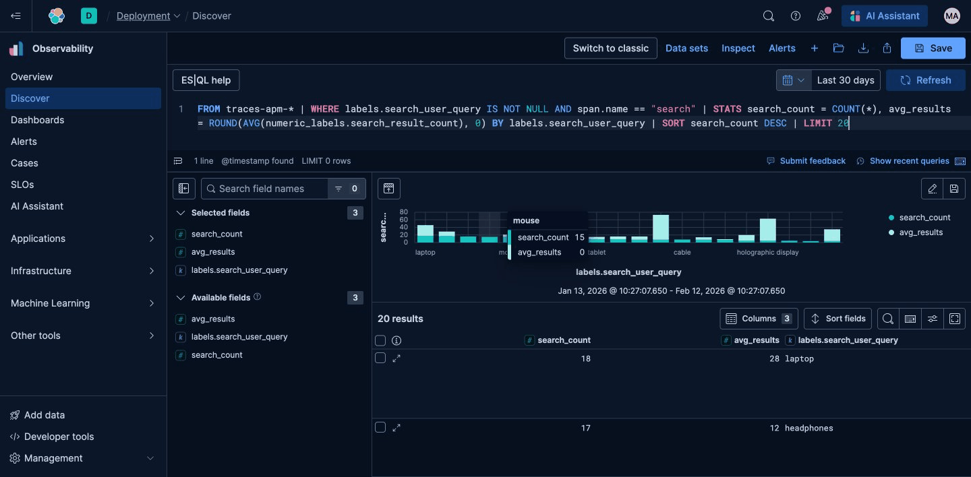971x477 pixels.
Task: Open the query editor keyboard shortcuts
Action: click(x=960, y=161)
